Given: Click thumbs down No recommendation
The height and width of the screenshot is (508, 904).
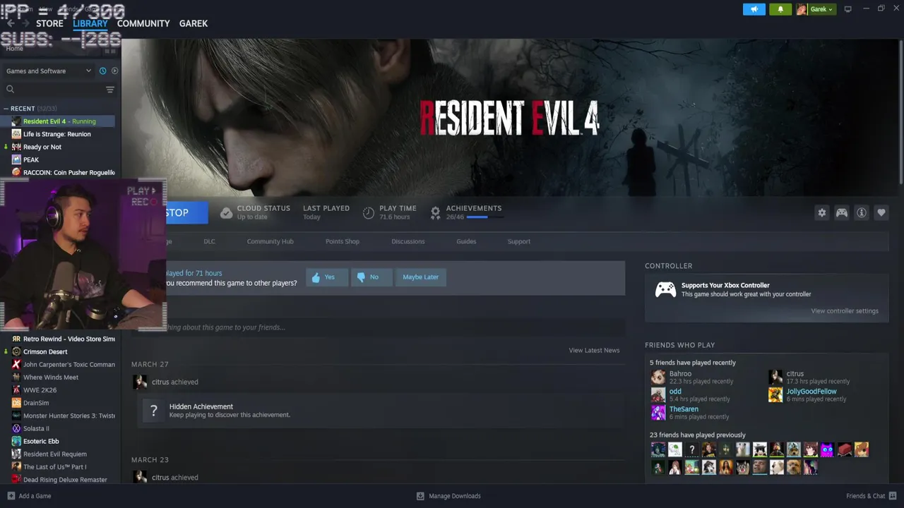Looking at the screenshot, I should click(371, 277).
